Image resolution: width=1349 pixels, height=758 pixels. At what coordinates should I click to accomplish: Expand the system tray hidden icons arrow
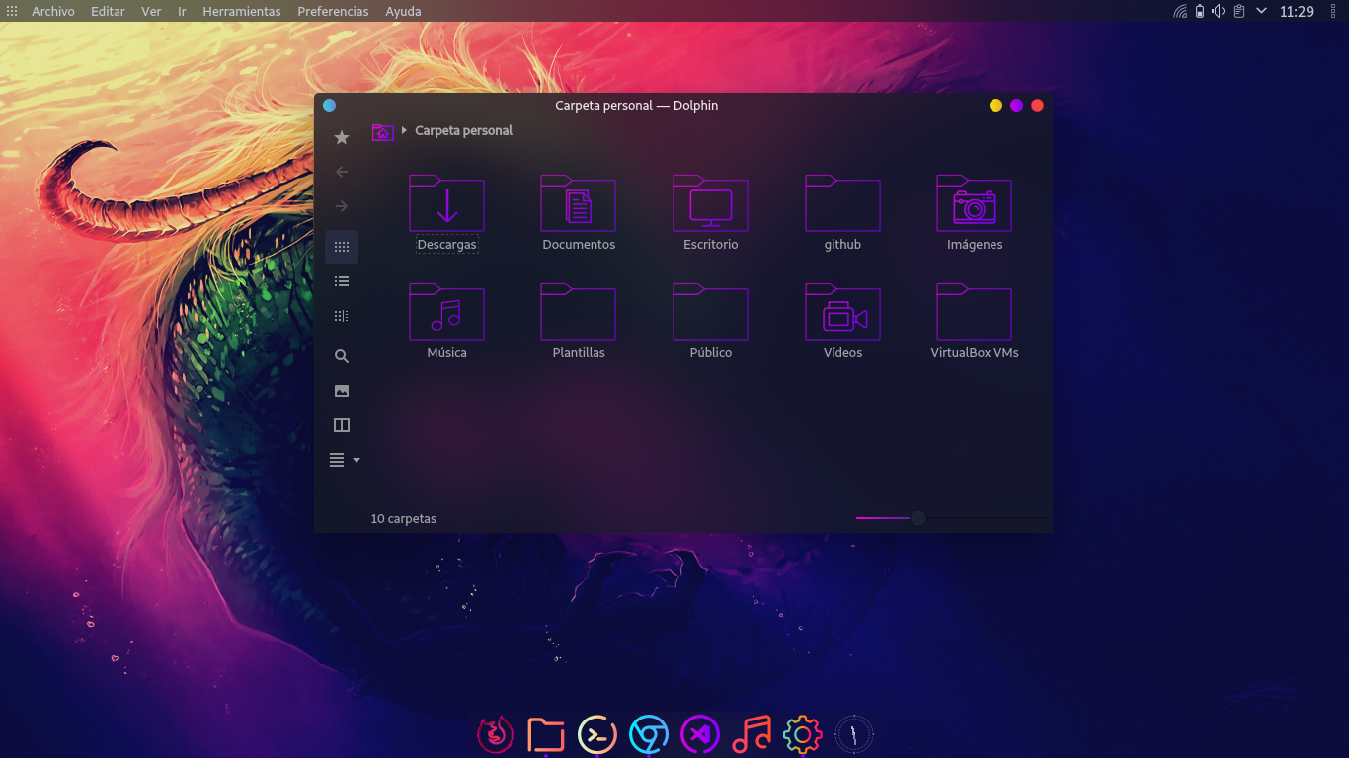tap(1261, 11)
